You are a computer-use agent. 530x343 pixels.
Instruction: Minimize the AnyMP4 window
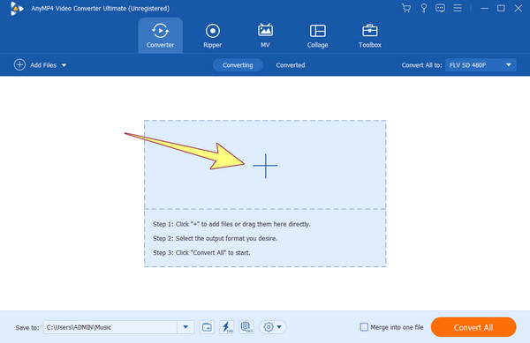[484, 8]
